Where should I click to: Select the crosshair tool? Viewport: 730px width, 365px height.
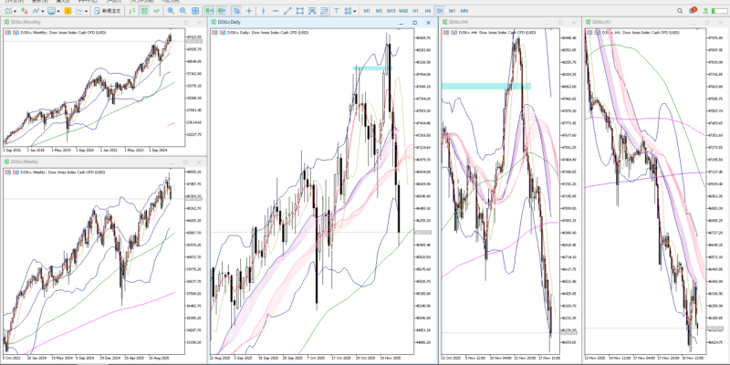pos(249,10)
